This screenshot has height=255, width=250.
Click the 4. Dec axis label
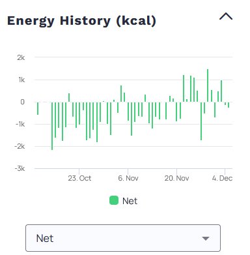point(222,178)
